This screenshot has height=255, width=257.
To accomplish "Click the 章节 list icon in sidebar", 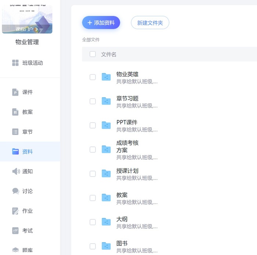I will click(x=15, y=132).
